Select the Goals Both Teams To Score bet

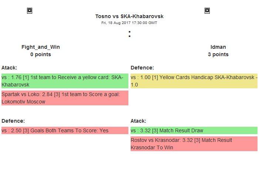(x=65, y=130)
